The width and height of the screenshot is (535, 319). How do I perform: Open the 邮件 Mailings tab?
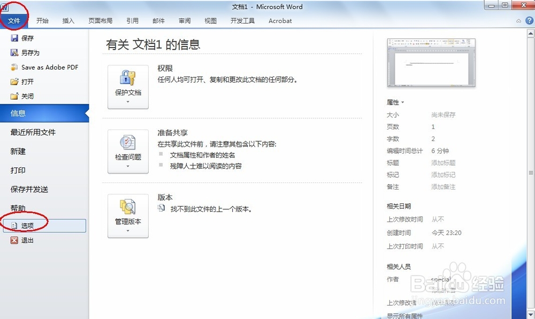click(159, 21)
